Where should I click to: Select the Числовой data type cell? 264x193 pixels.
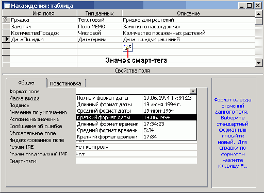(100, 33)
